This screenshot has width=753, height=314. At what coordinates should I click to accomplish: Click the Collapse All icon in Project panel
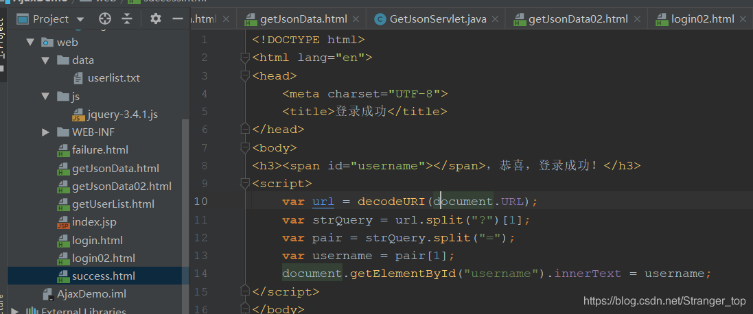[x=127, y=19]
